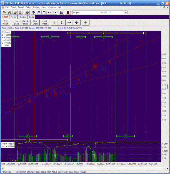
Task: Click the 'F1 for Help' status bar text
Action: coord(6,172)
